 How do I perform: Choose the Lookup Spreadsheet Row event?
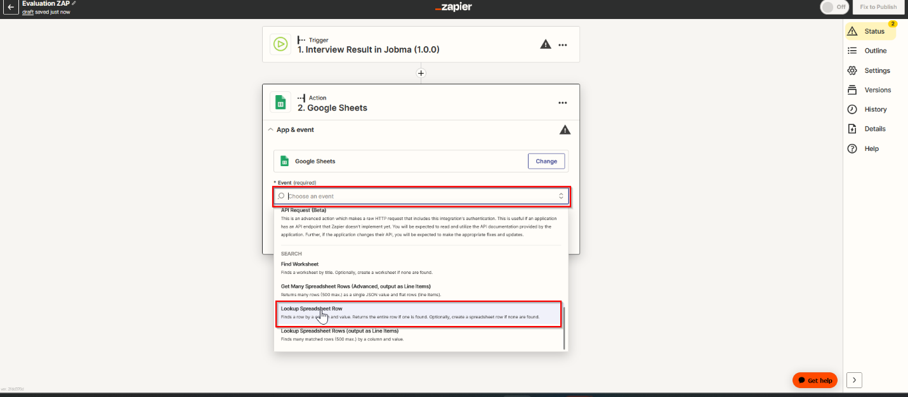click(x=419, y=313)
